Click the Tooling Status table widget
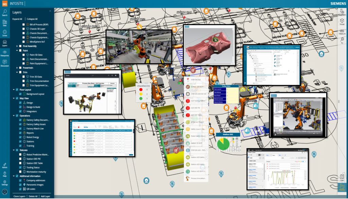This screenshot has height=199, width=348. point(226,94)
